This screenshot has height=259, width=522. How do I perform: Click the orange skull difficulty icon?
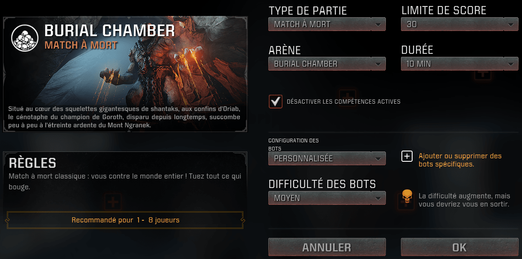tap(407, 197)
